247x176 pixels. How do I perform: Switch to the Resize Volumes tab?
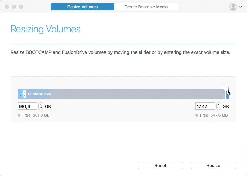(x=83, y=7)
